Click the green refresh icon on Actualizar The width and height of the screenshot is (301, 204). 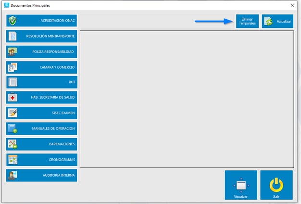pos(269,21)
